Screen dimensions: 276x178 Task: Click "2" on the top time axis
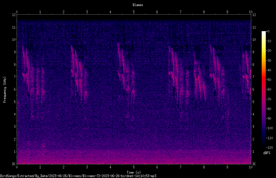coord(63,12)
